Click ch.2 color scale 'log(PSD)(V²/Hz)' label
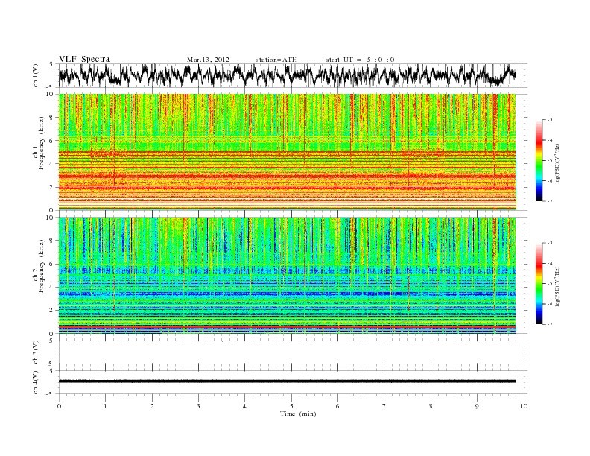Image resolution: width=590 pixels, height=456 pixels. coord(559,286)
